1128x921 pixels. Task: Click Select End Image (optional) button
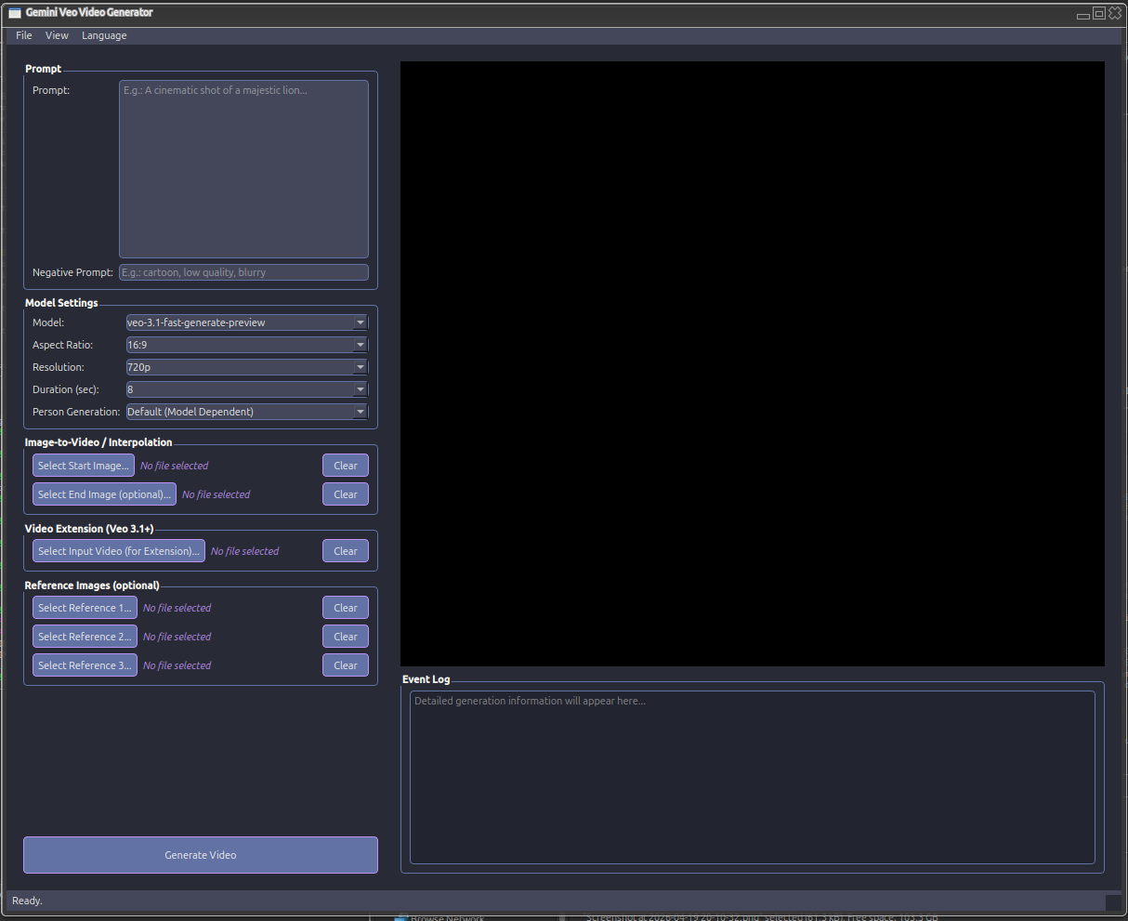[x=104, y=494]
